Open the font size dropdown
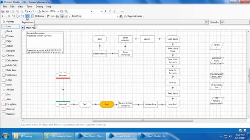The height and width of the screenshot is (140, 250). click(x=102, y=11)
